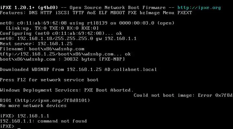Click the No more network devices line

(33, 105)
